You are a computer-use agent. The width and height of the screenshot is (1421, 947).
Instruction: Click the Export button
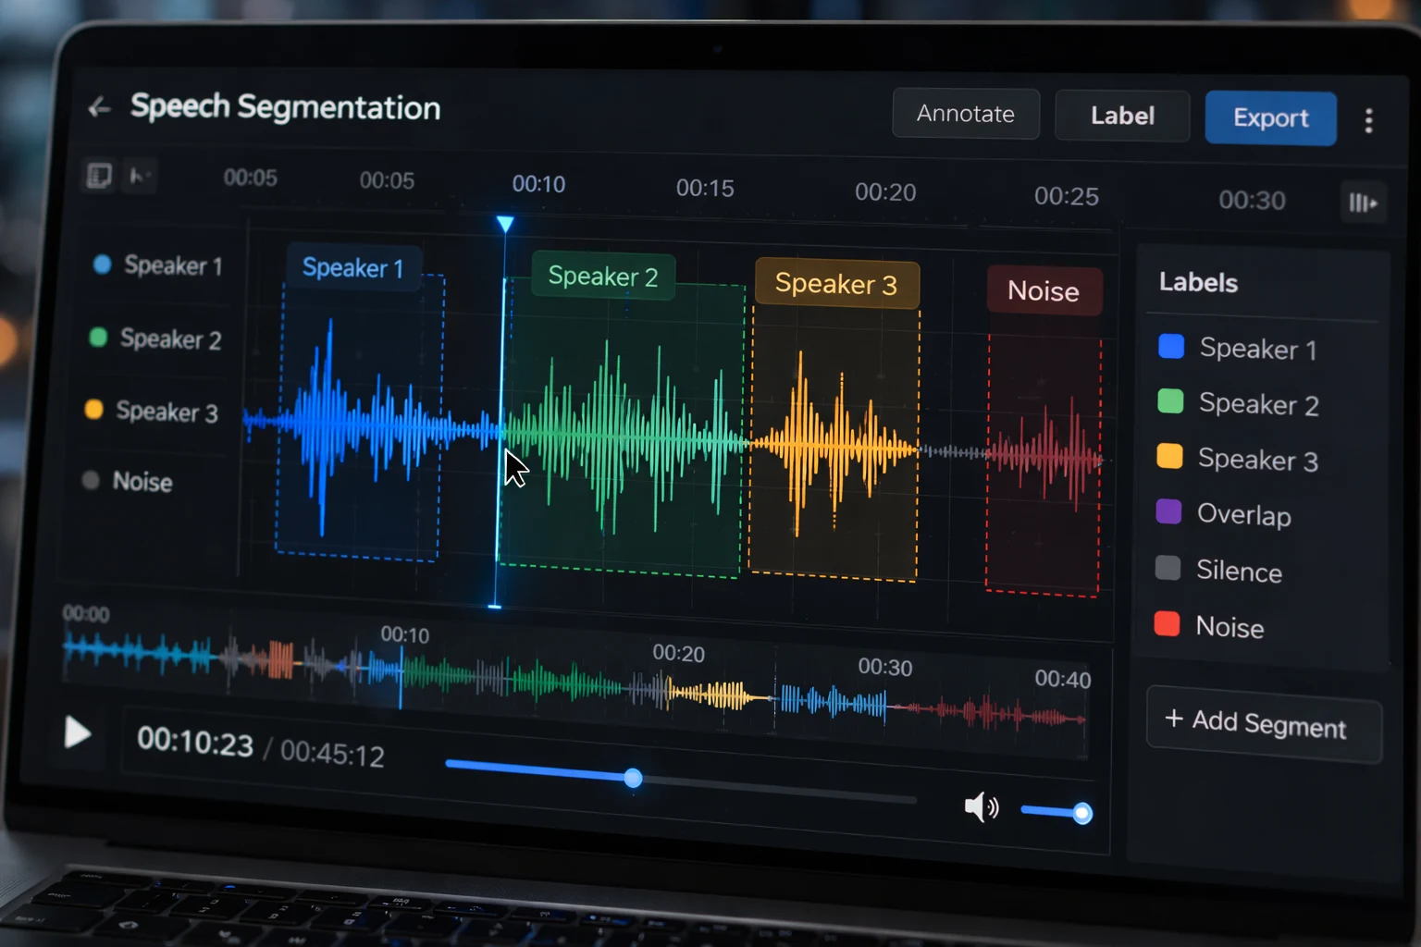(x=1269, y=118)
